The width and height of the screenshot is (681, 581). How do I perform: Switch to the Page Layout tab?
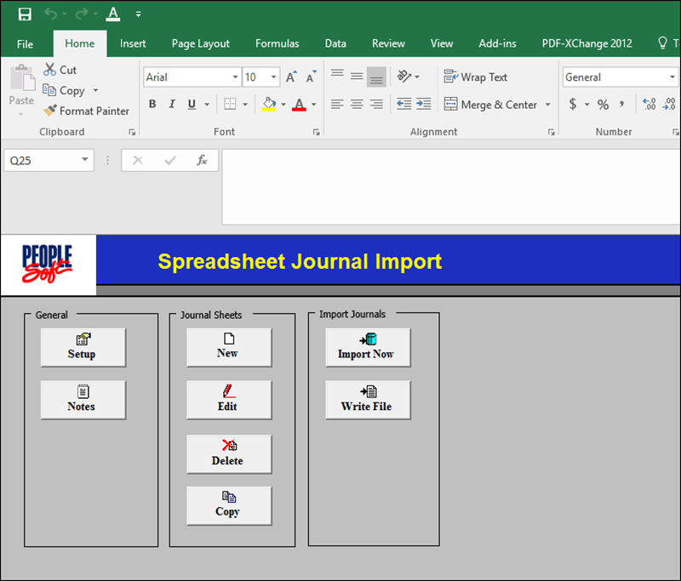coord(201,43)
